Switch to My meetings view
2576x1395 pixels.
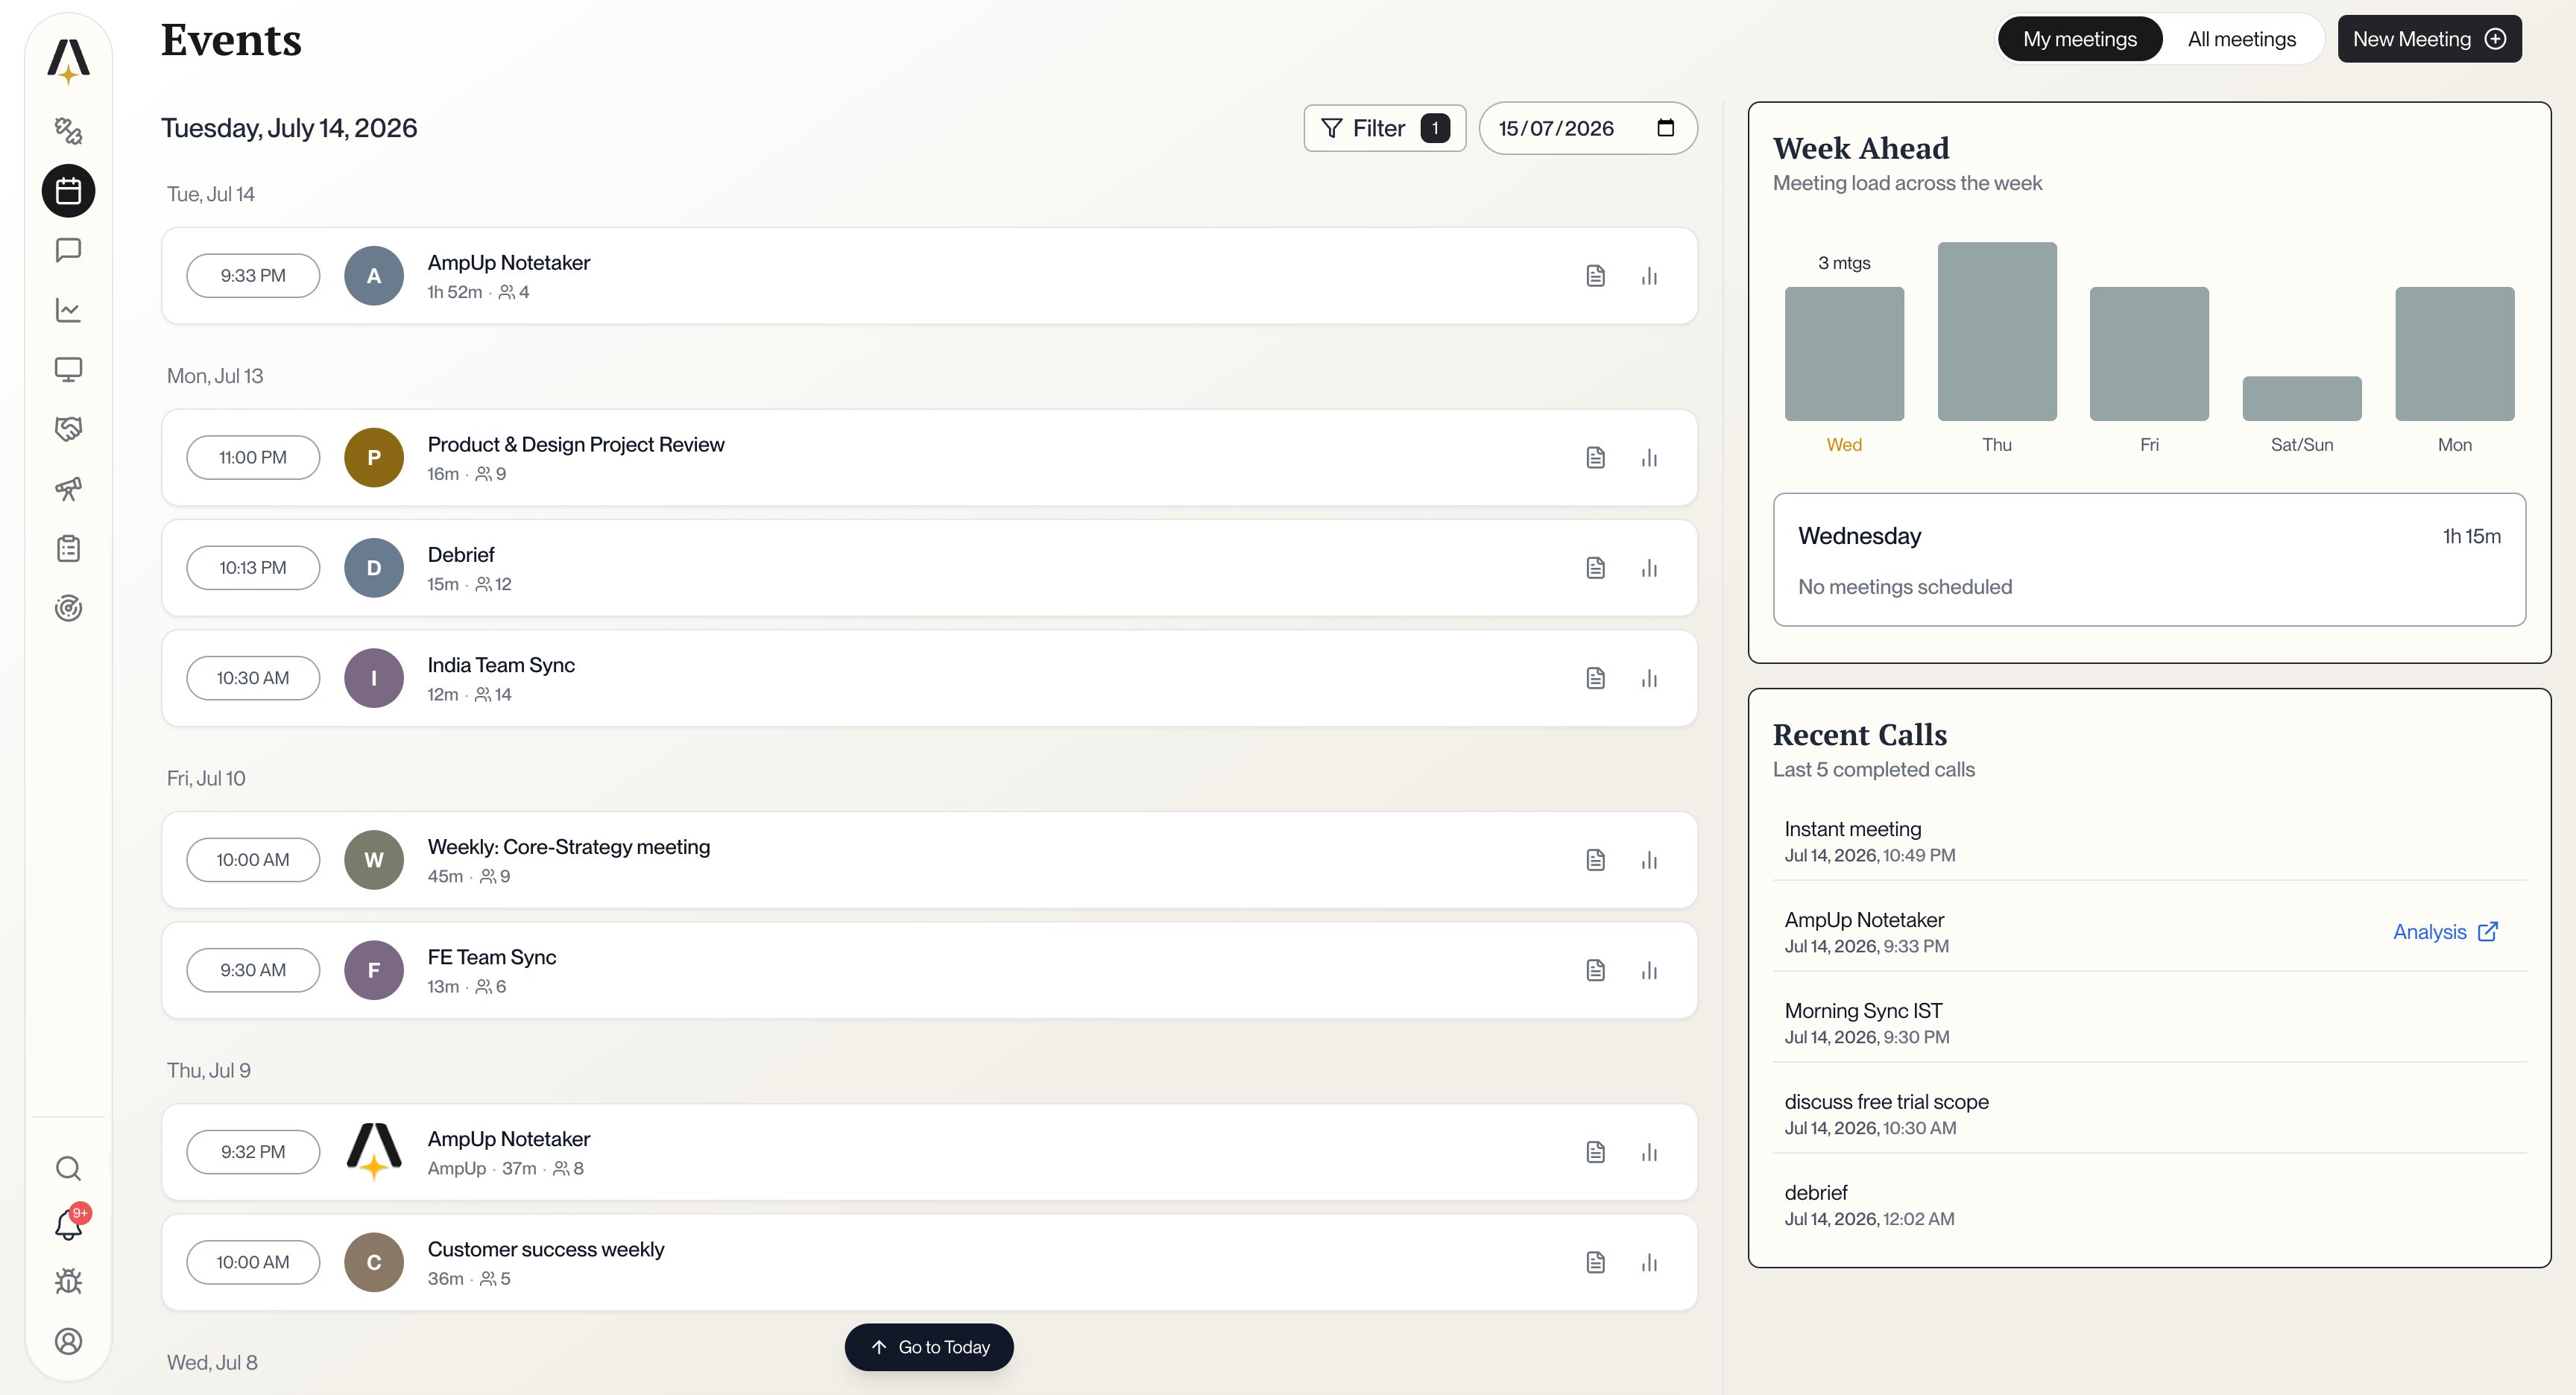pyautogui.click(x=2079, y=39)
